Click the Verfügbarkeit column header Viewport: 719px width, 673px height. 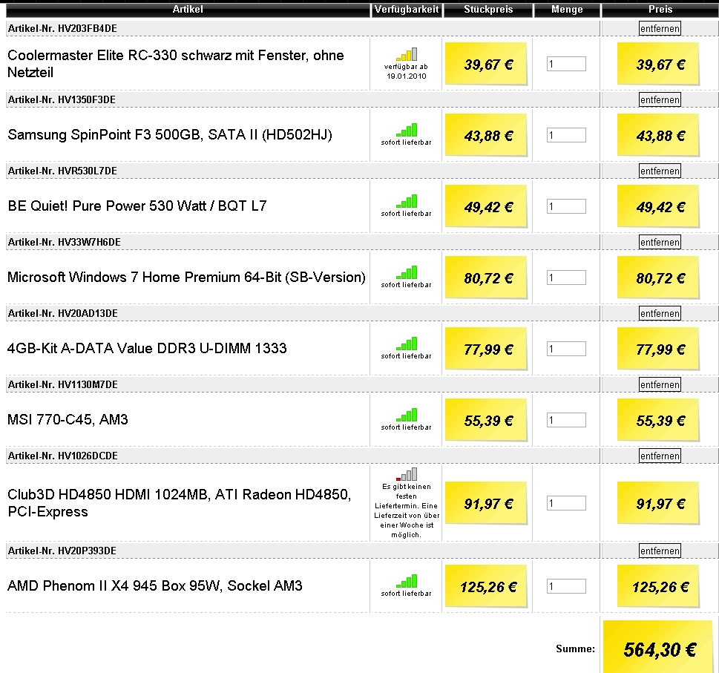(x=407, y=10)
